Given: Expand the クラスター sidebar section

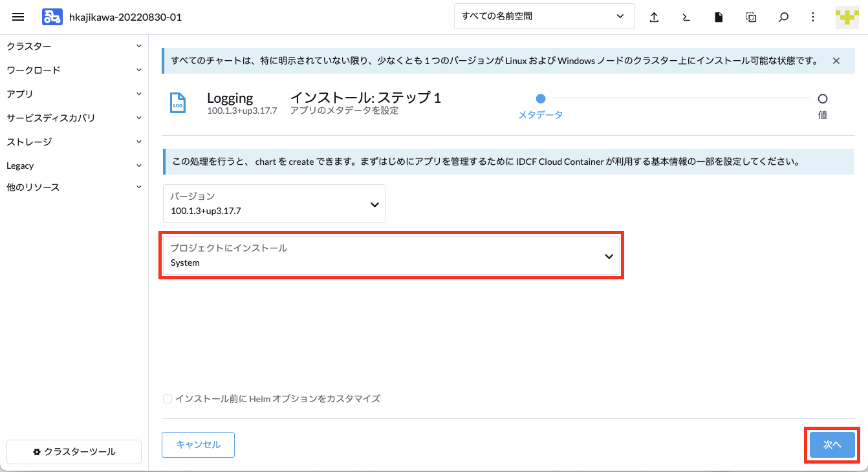Looking at the screenshot, I should (74, 46).
